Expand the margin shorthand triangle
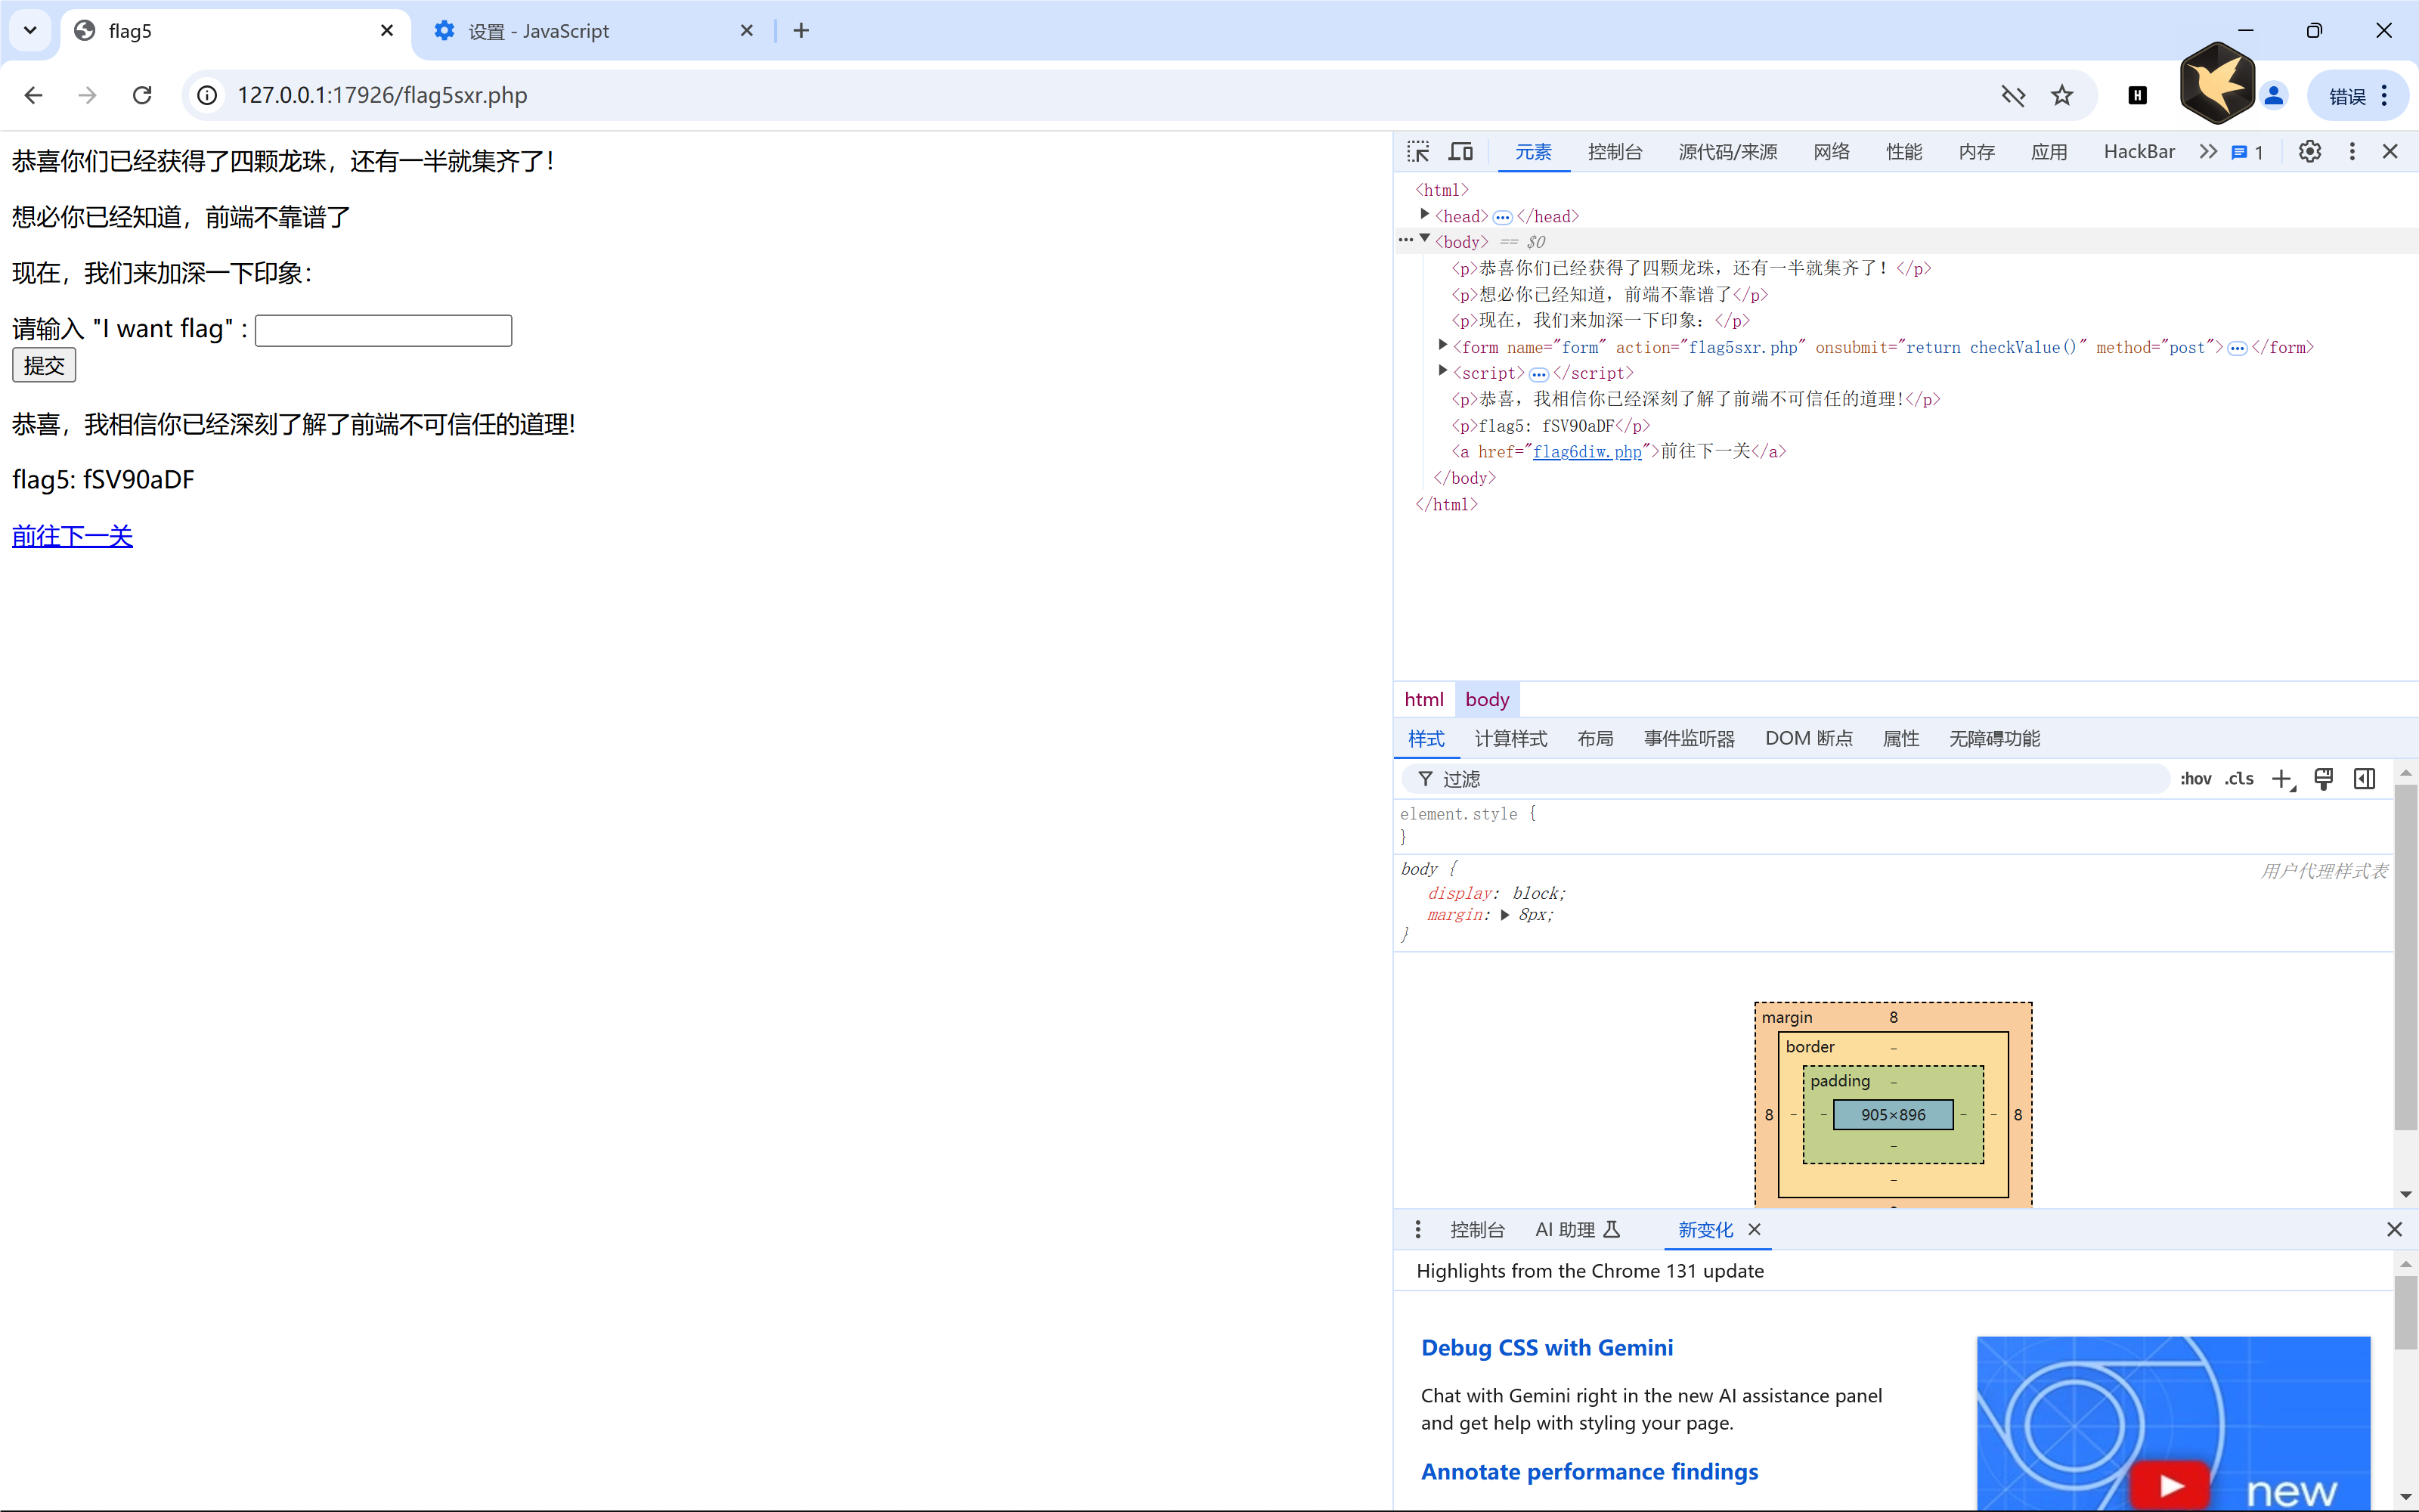The height and width of the screenshot is (1512, 2419). coord(1504,915)
